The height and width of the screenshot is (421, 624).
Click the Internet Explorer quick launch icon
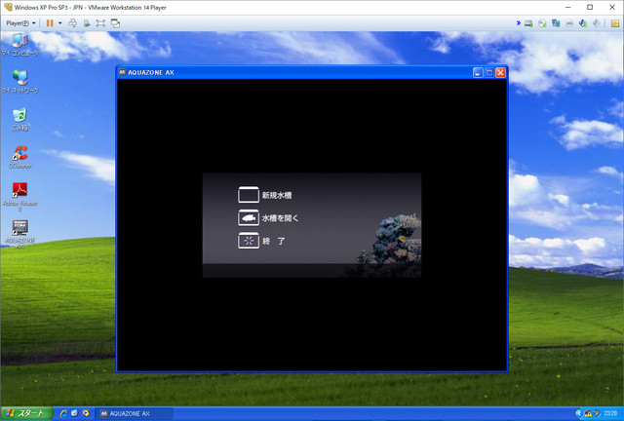[x=62, y=413]
